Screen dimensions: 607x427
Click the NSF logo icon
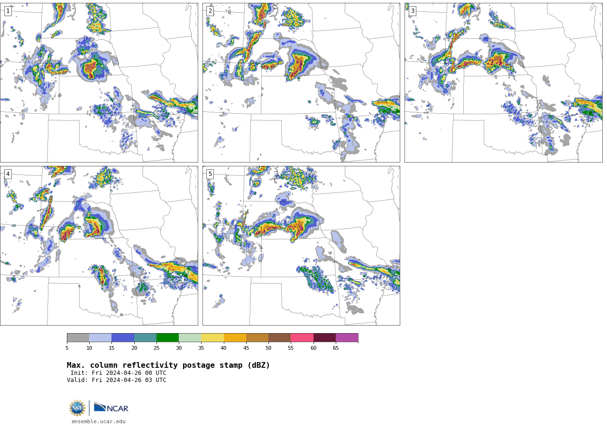[x=77, y=408]
